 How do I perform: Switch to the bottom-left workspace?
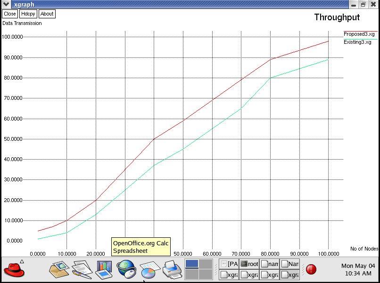coord(192,275)
